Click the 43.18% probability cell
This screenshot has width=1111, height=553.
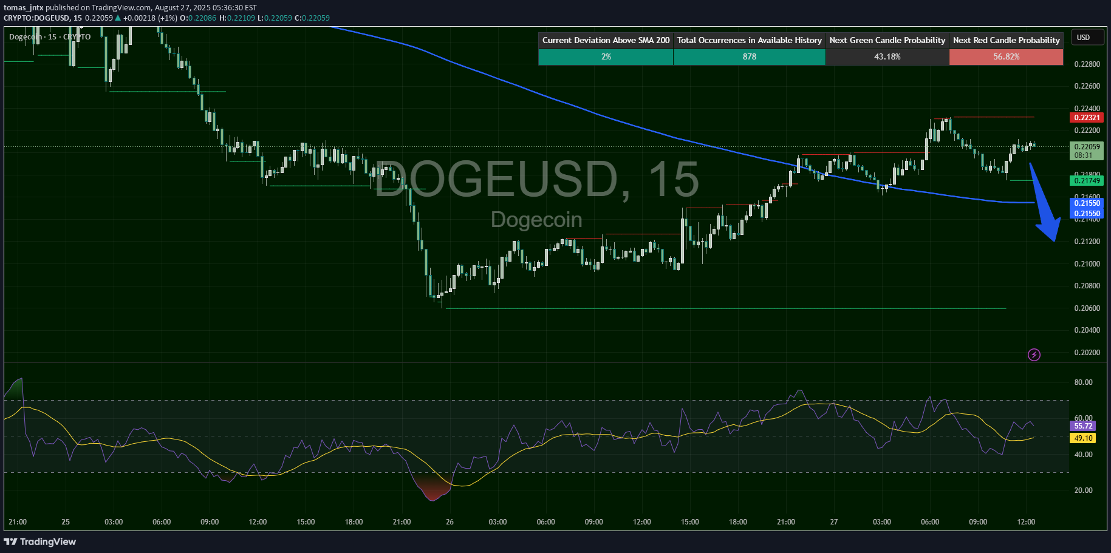[x=887, y=56]
